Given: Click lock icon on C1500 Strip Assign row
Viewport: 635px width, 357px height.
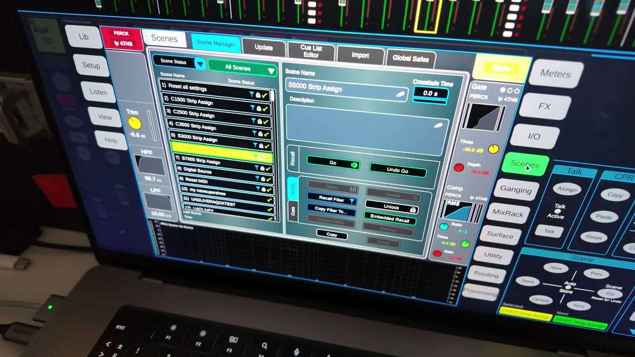Looking at the screenshot, I should 258,108.
